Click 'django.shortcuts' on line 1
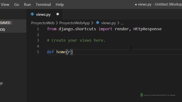Image resolution: width=182 pixels, height=102 pixels. click(77, 29)
